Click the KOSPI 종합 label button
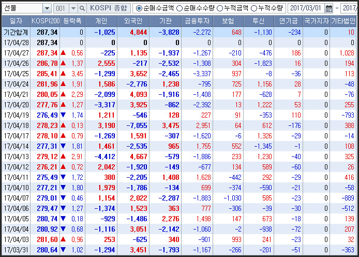Viewport: 359px width, 257px height. pyautogui.click(x=109, y=8)
